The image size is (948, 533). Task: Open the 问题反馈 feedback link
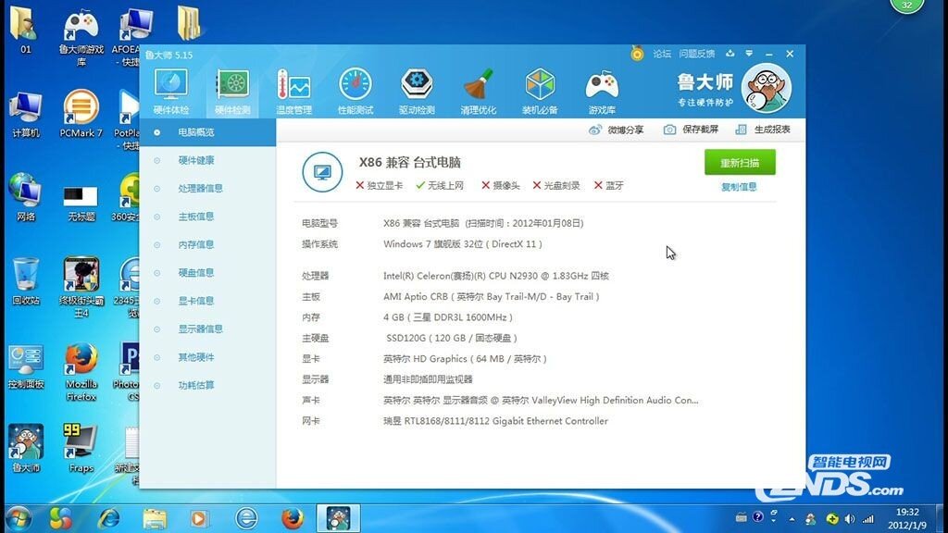[696, 54]
